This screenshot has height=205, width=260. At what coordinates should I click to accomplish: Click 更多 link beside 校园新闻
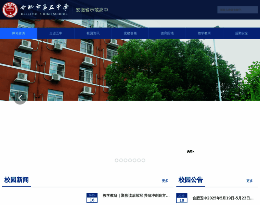point(165,181)
